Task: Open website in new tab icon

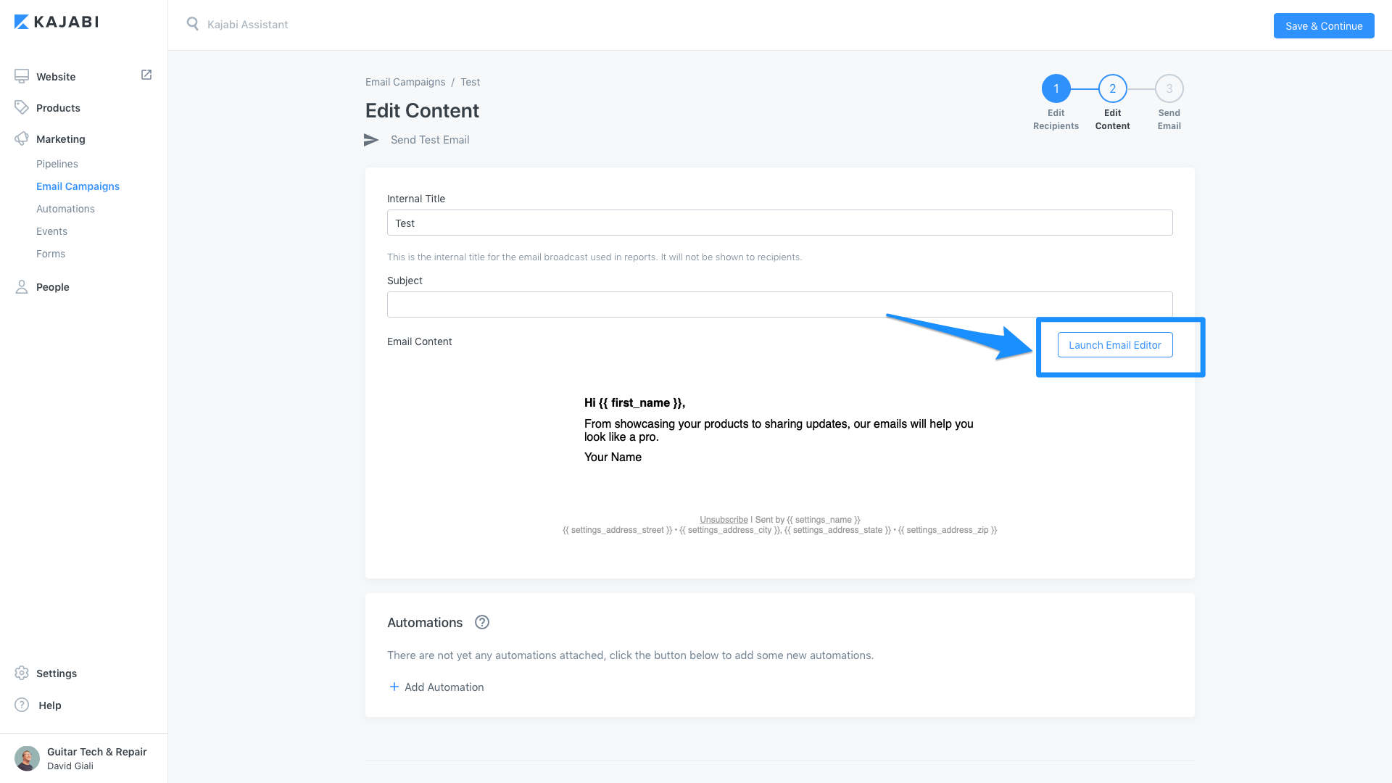Action: click(x=146, y=75)
